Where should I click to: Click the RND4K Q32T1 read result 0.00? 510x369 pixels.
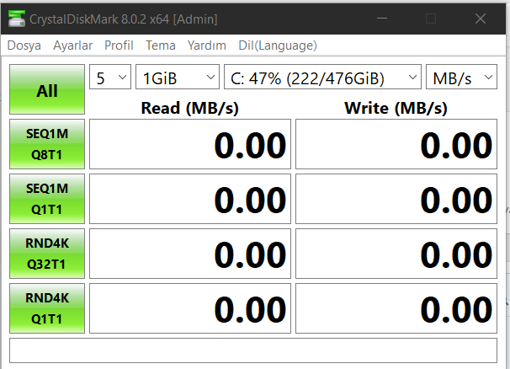(190, 254)
